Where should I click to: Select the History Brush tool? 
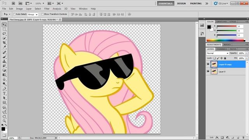[x=4, y=66]
